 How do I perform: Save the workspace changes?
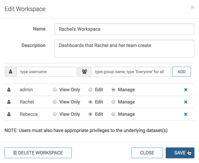(180, 153)
